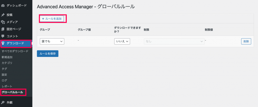Click the download icon beside ダウンロード
The width and height of the screenshot is (258, 107).
click(3, 43)
